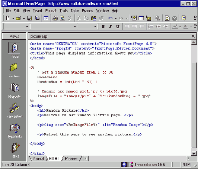Open the Reports view icon

tap(15, 87)
